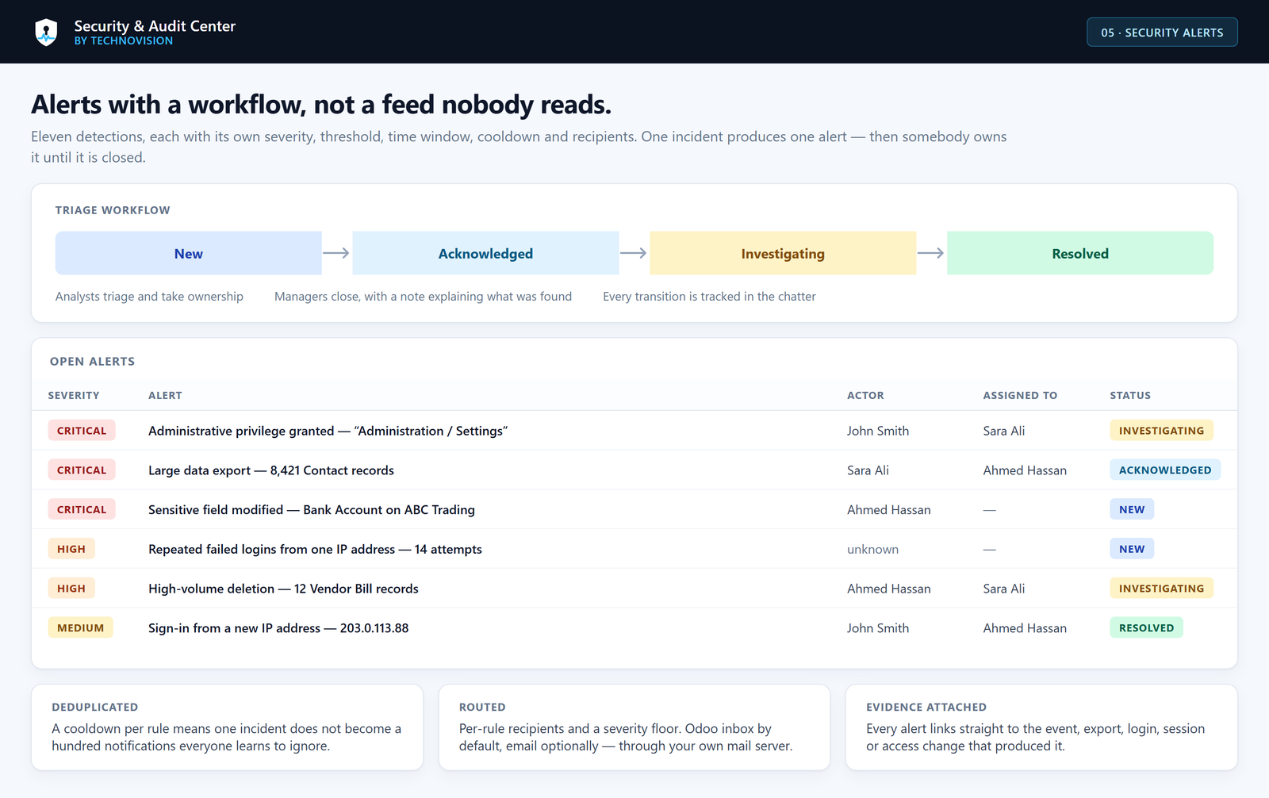Click New status on Repeated failed logins row
Image resolution: width=1269 pixels, height=798 pixels.
(1132, 549)
